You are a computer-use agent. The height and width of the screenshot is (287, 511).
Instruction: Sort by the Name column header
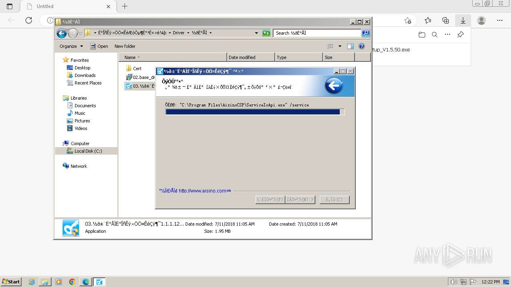[172, 57]
